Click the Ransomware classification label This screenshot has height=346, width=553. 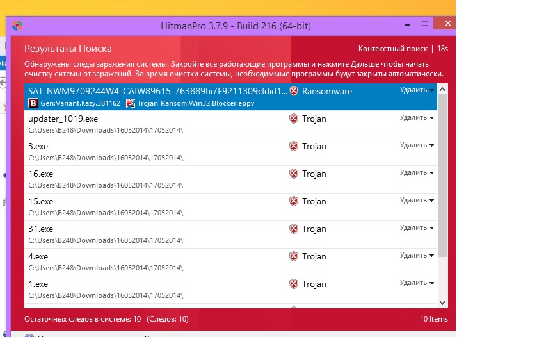[x=327, y=91]
